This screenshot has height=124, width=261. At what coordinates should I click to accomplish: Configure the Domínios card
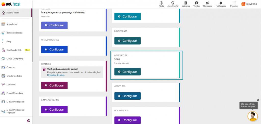tap(55, 85)
